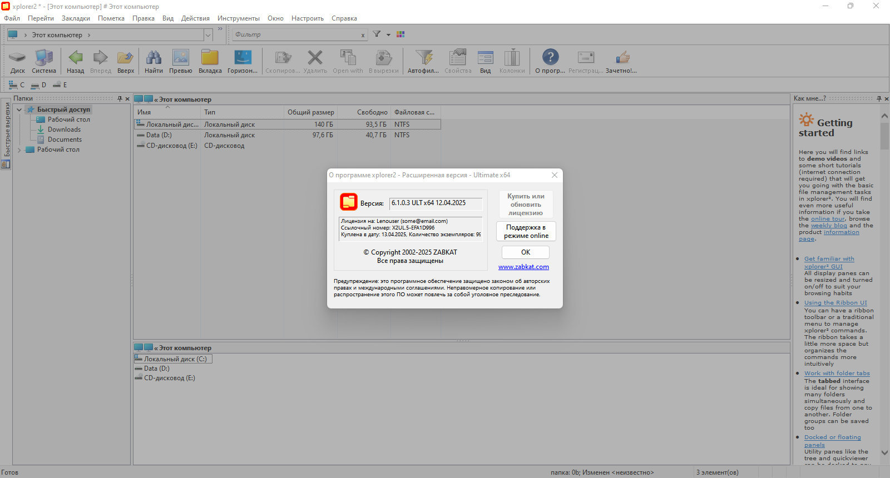Click the color grid icon beside filter
890x478 pixels.
(x=400, y=34)
